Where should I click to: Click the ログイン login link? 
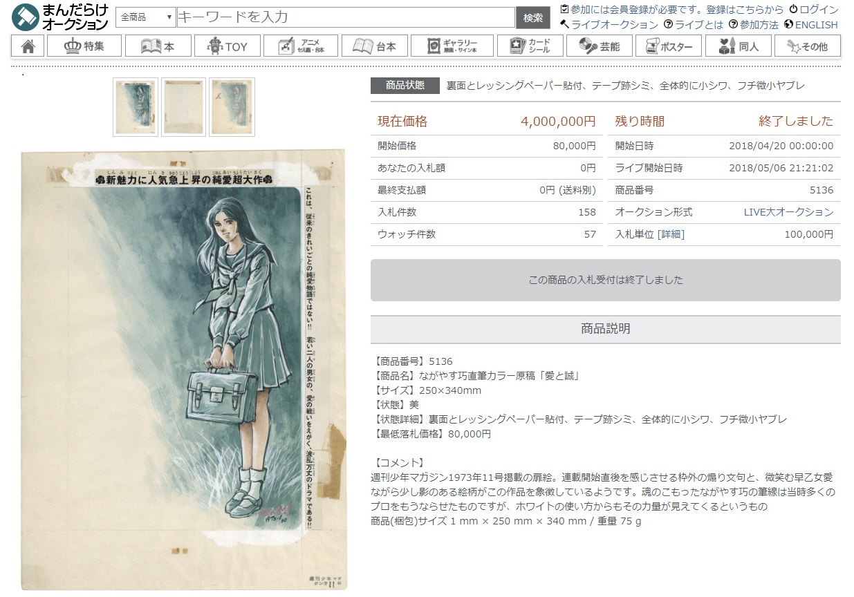coord(814,10)
